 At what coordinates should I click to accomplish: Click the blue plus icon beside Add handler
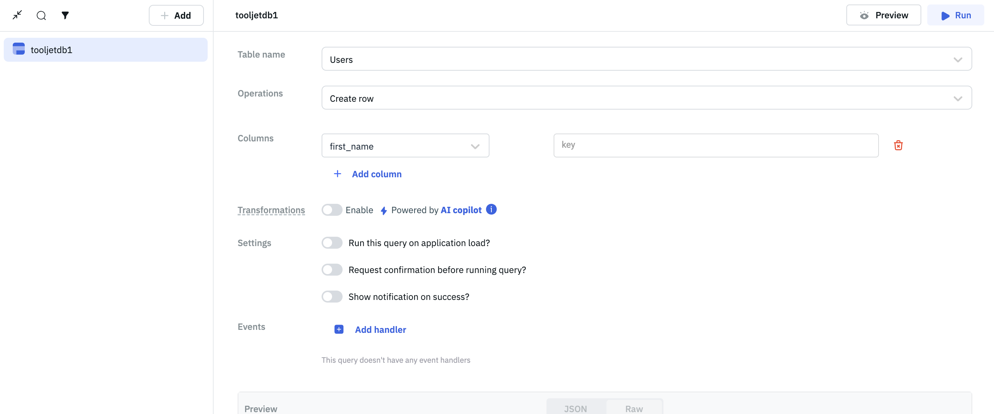(338, 329)
